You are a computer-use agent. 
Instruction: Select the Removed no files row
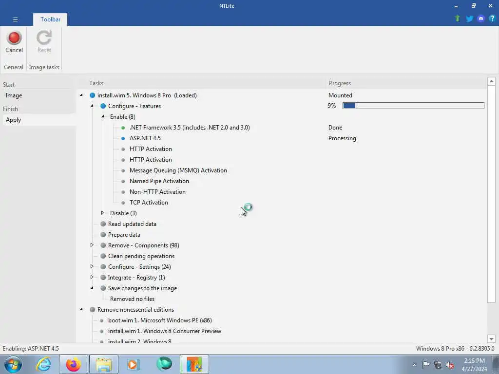click(132, 299)
